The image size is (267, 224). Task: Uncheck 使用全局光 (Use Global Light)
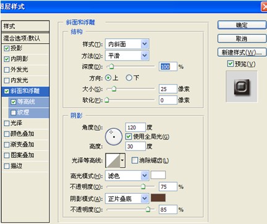pyautogui.click(x=129, y=136)
